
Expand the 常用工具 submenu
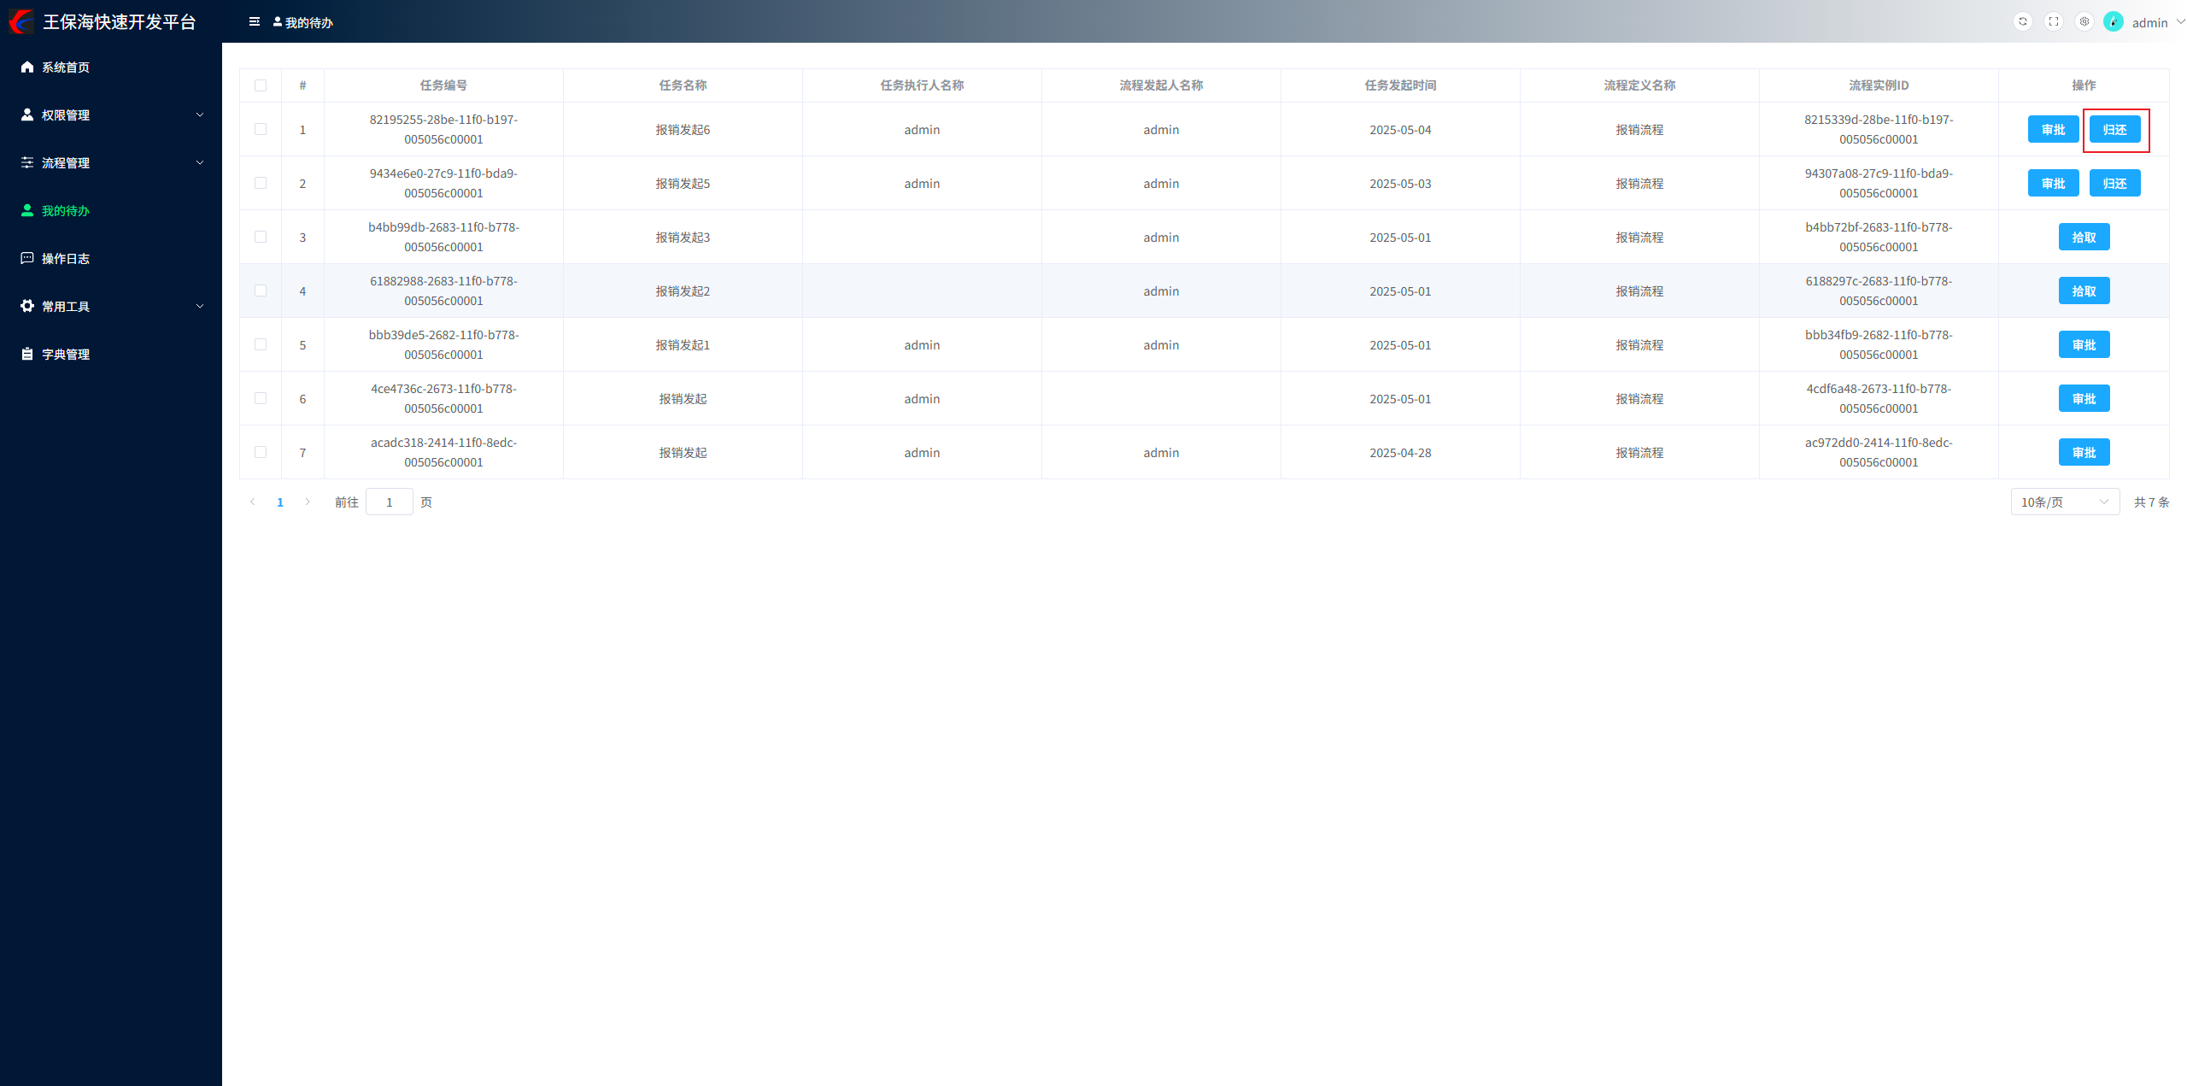[x=111, y=306]
